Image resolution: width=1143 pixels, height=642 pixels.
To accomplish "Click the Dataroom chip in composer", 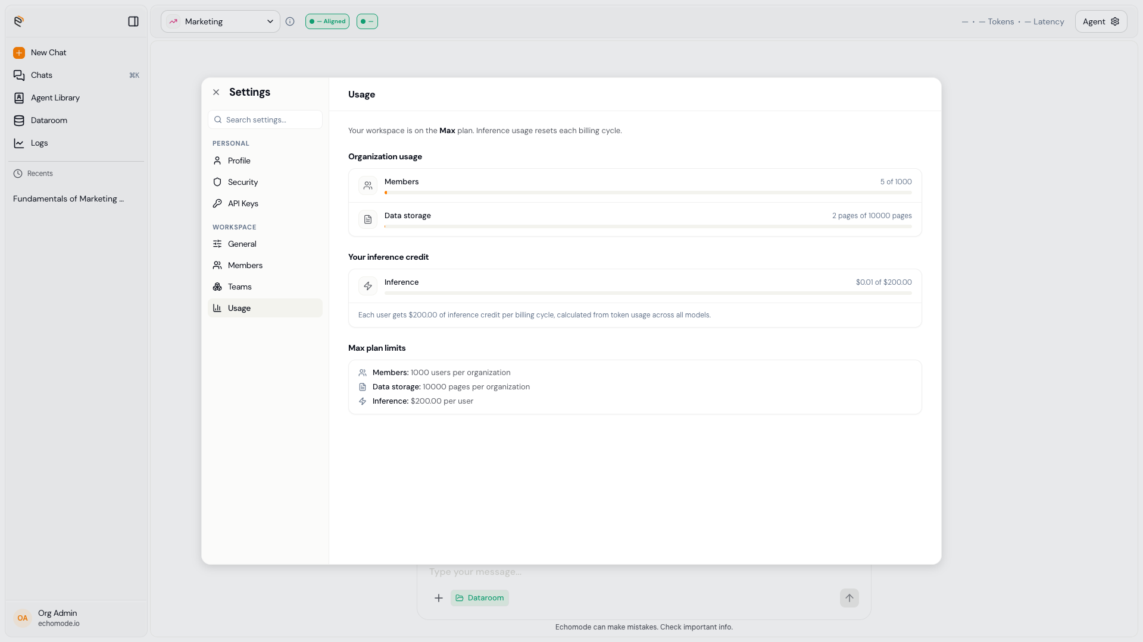I will [480, 598].
